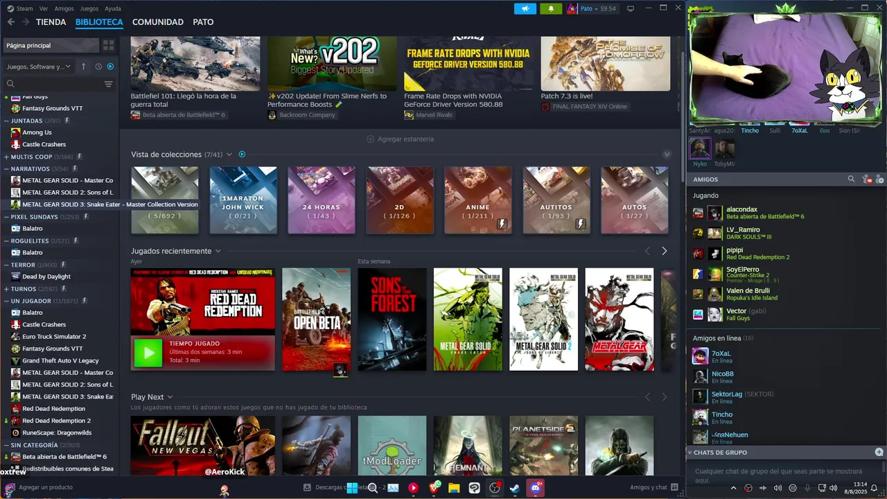
Task: Open Vista de colecciones dropdown arrow
Action: click(x=229, y=155)
